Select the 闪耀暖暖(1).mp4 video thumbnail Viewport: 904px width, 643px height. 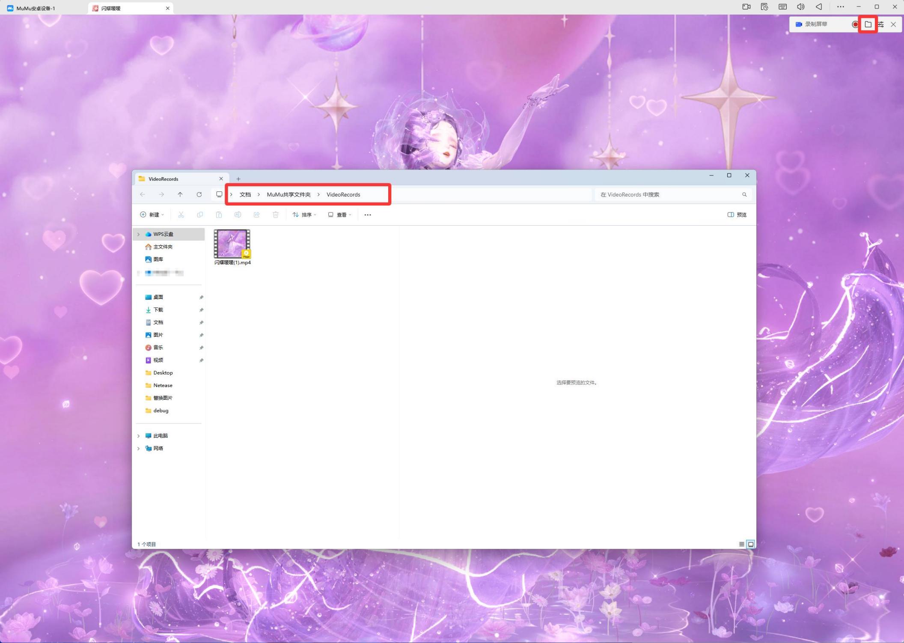[x=232, y=244]
